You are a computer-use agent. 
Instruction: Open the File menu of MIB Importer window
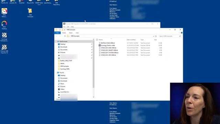point(64,27)
